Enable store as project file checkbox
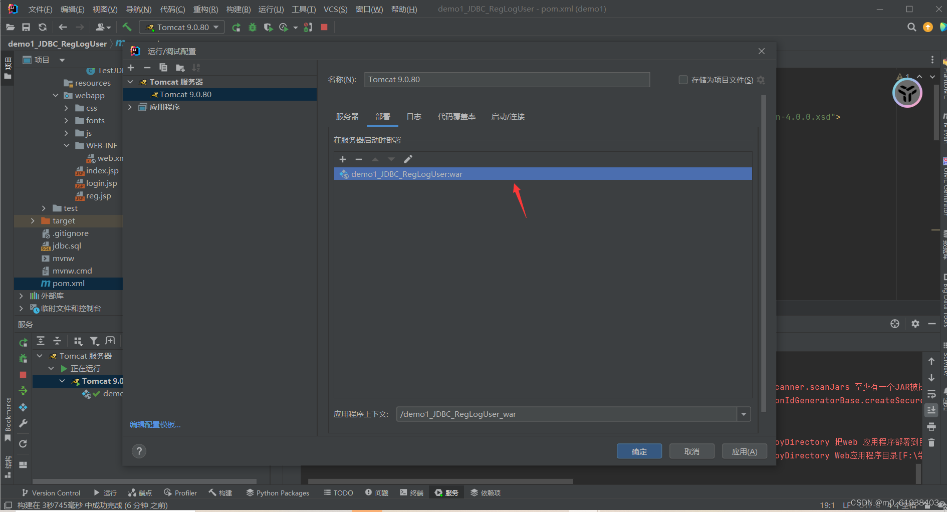 tap(683, 80)
